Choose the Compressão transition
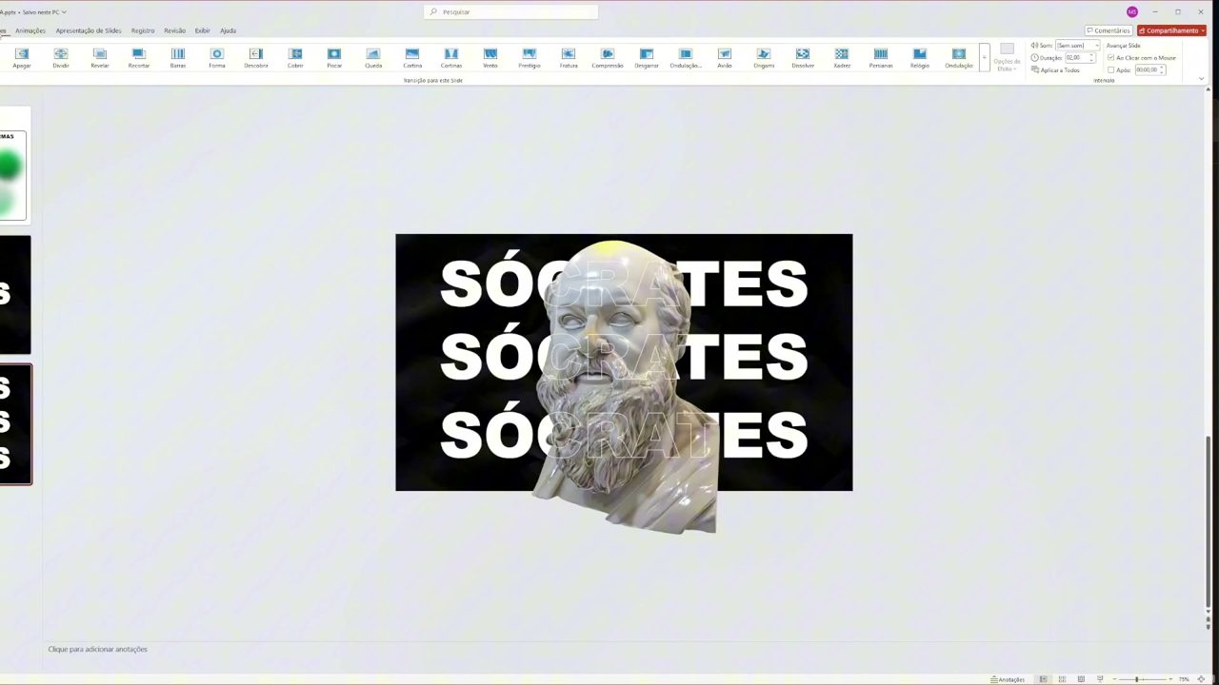Image resolution: width=1219 pixels, height=685 pixels. point(608,58)
